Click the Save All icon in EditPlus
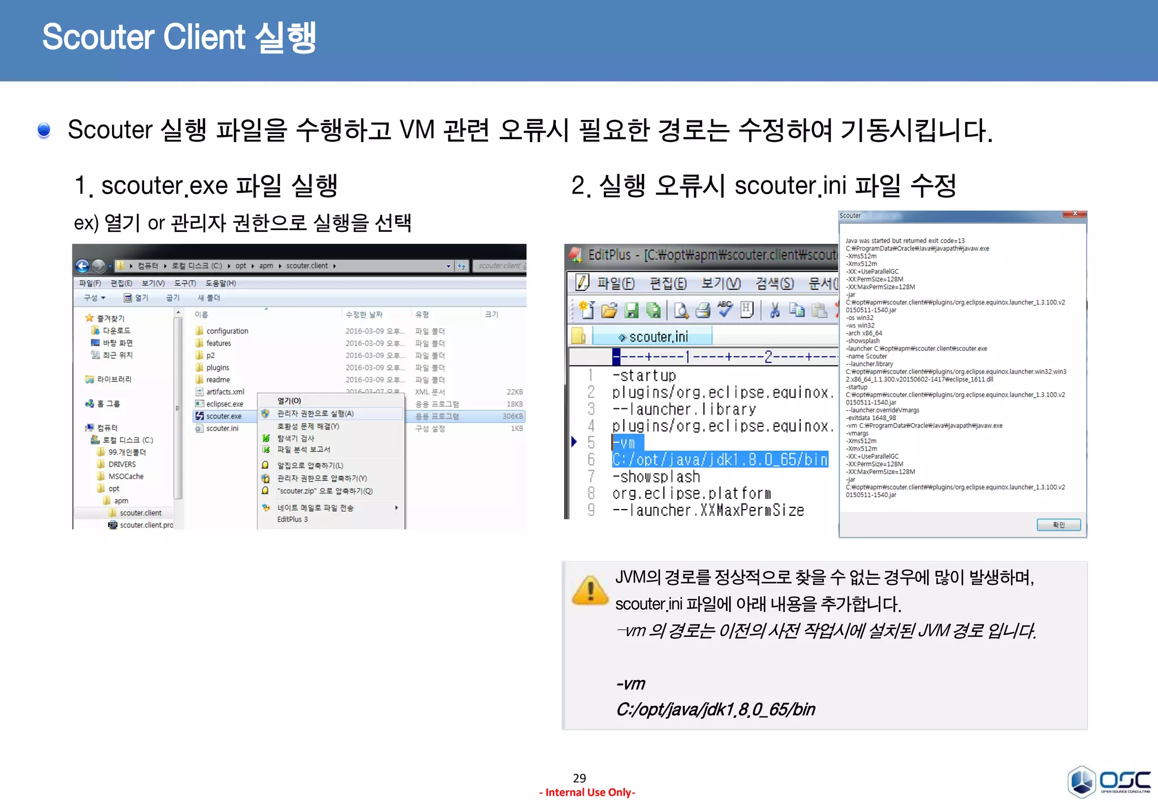 [x=653, y=310]
